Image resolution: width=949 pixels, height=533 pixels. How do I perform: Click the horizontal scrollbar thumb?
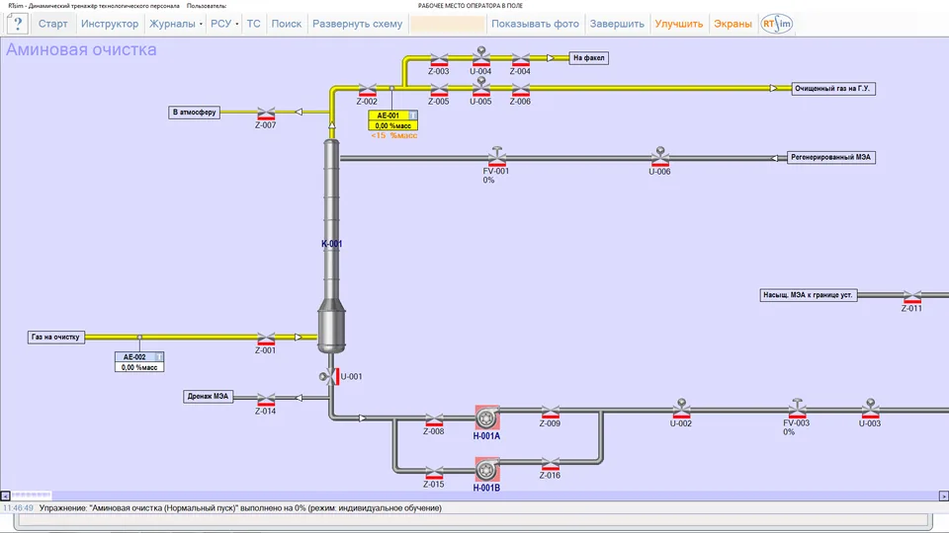tap(32, 495)
